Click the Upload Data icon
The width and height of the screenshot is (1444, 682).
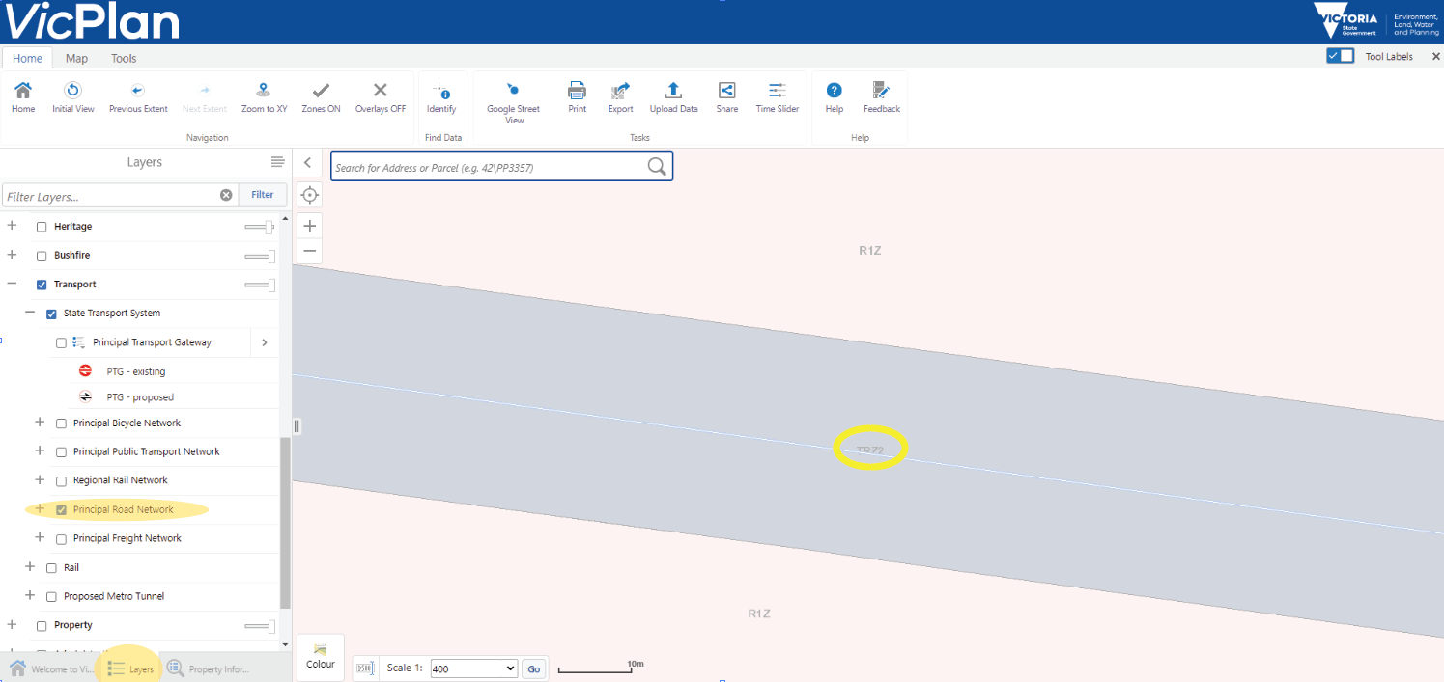(673, 92)
